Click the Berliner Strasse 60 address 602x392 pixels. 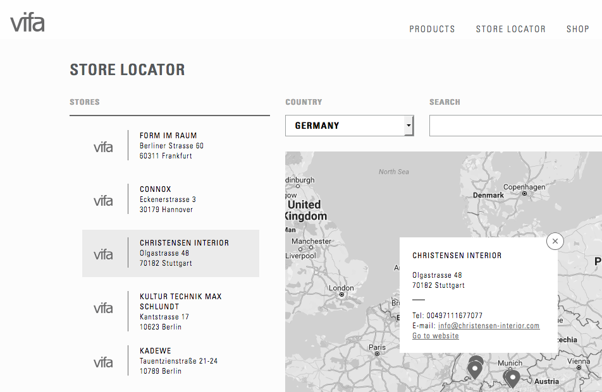coord(171,146)
